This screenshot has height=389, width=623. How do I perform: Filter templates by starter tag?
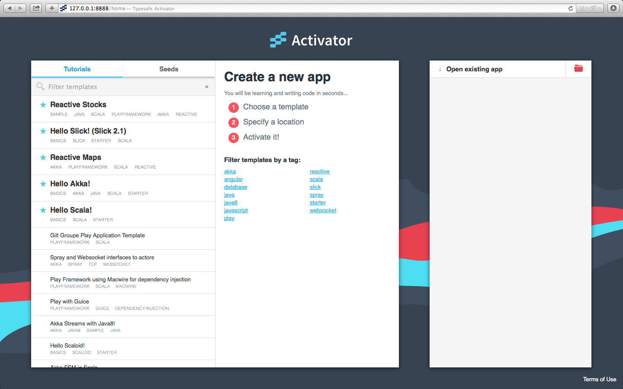tap(318, 203)
